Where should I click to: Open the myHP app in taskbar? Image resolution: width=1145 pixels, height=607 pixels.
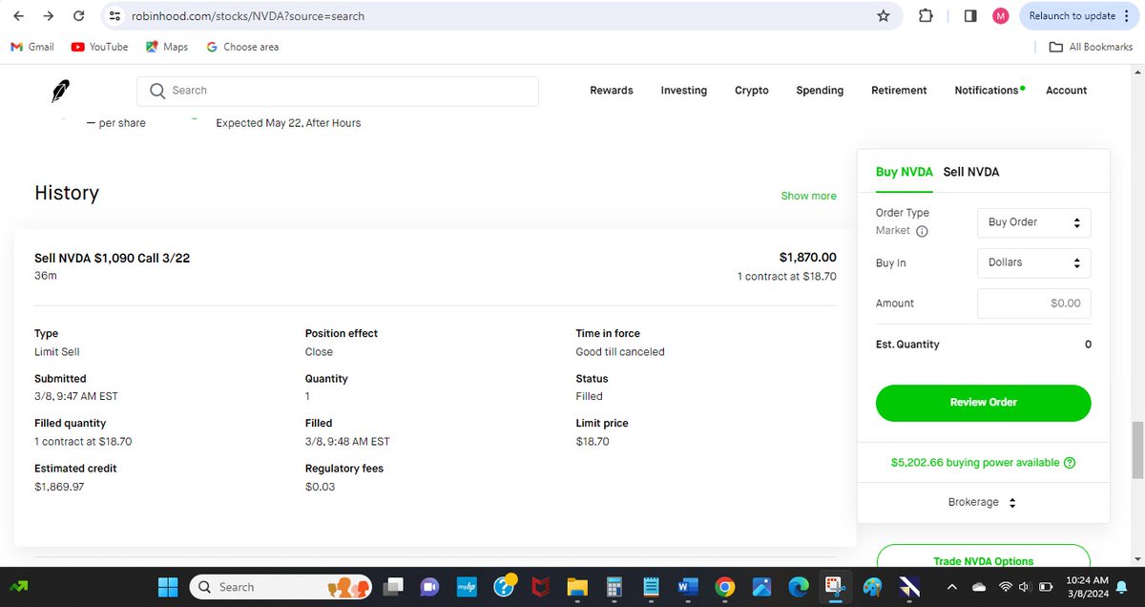467,587
